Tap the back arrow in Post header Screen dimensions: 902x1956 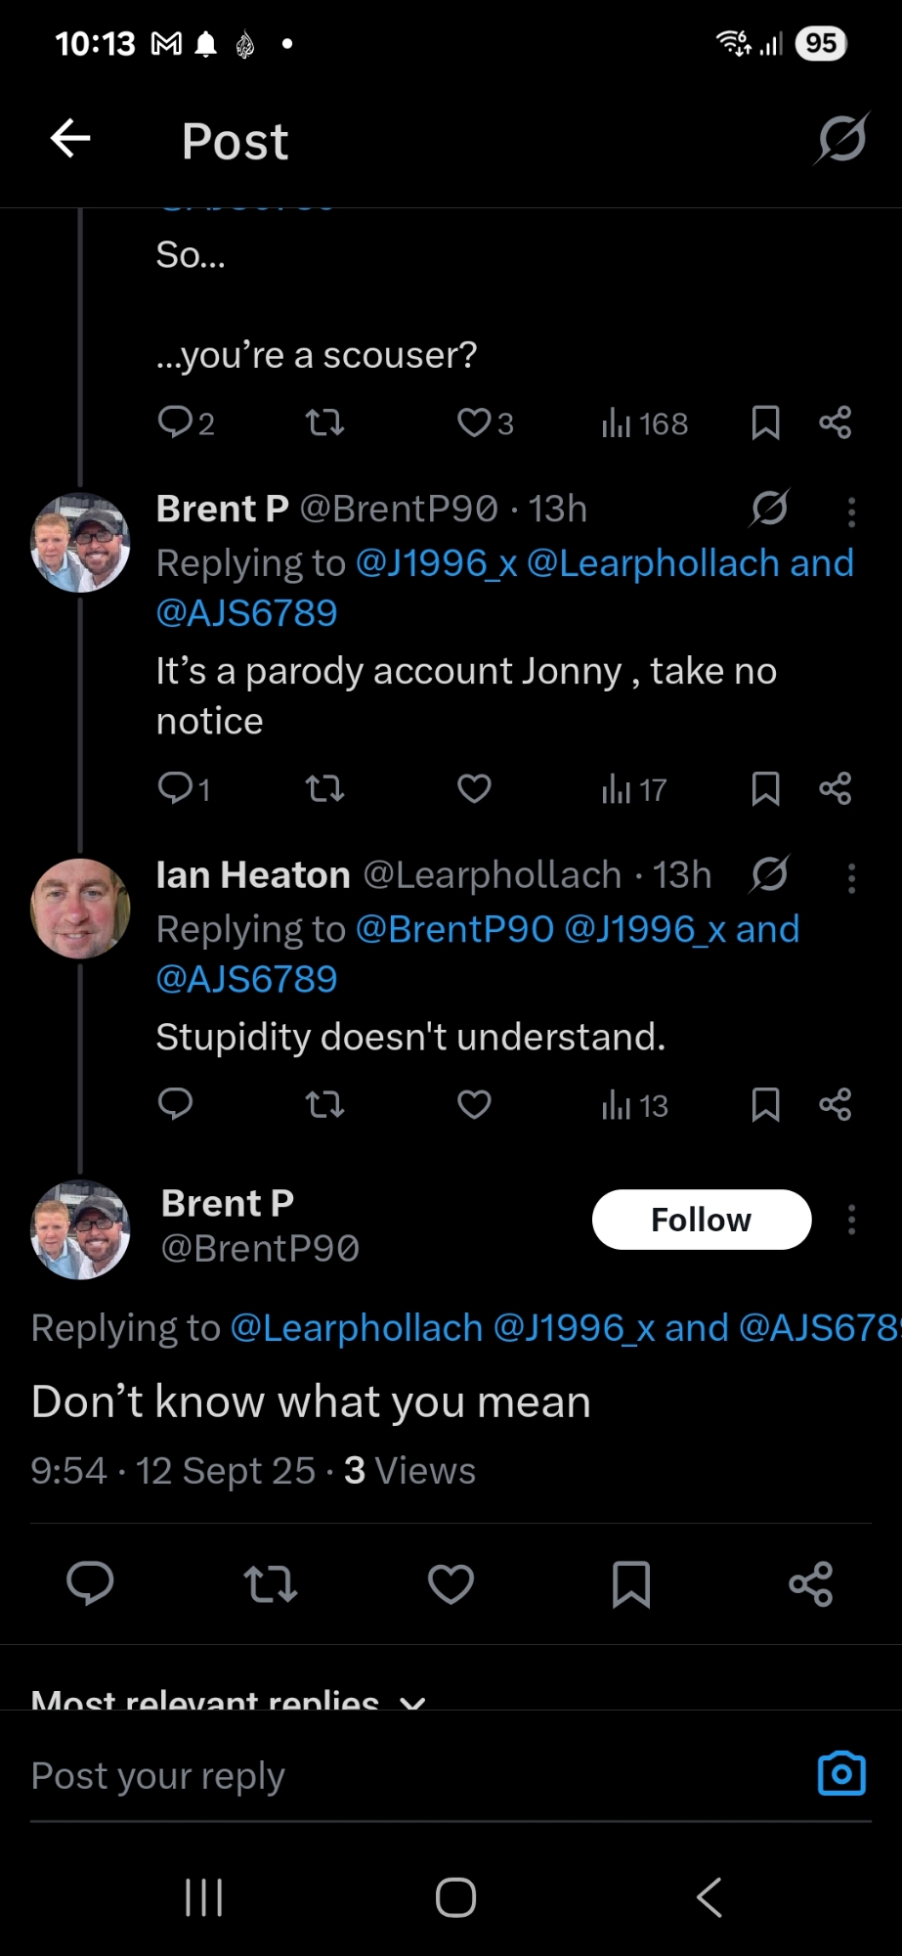pos(70,139)
